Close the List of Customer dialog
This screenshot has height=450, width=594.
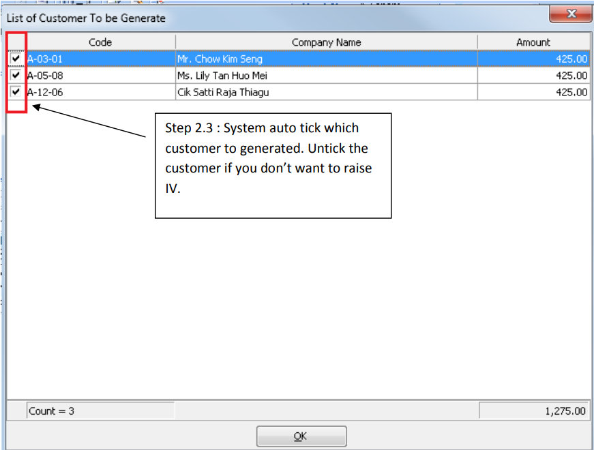(x=571, y=14)
